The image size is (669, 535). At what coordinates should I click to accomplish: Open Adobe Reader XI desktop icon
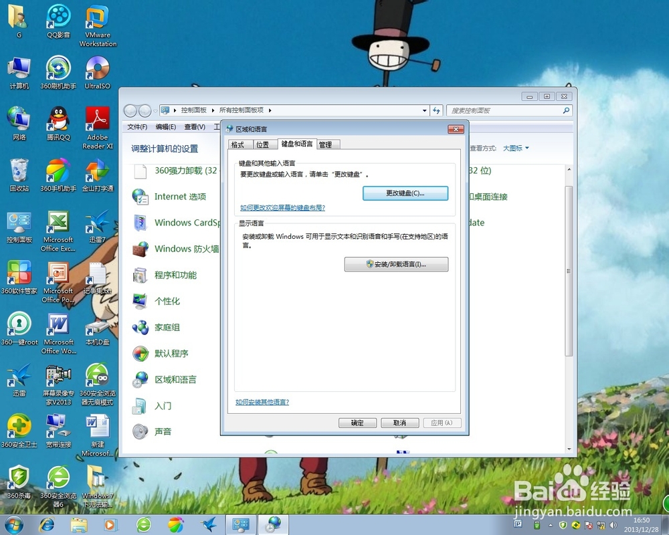click(98, 128)
